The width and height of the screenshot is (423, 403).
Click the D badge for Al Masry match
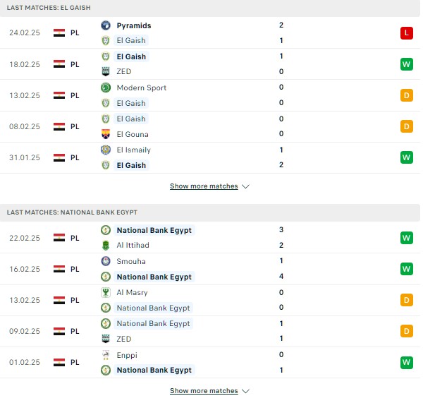click(x=407, y=300)
